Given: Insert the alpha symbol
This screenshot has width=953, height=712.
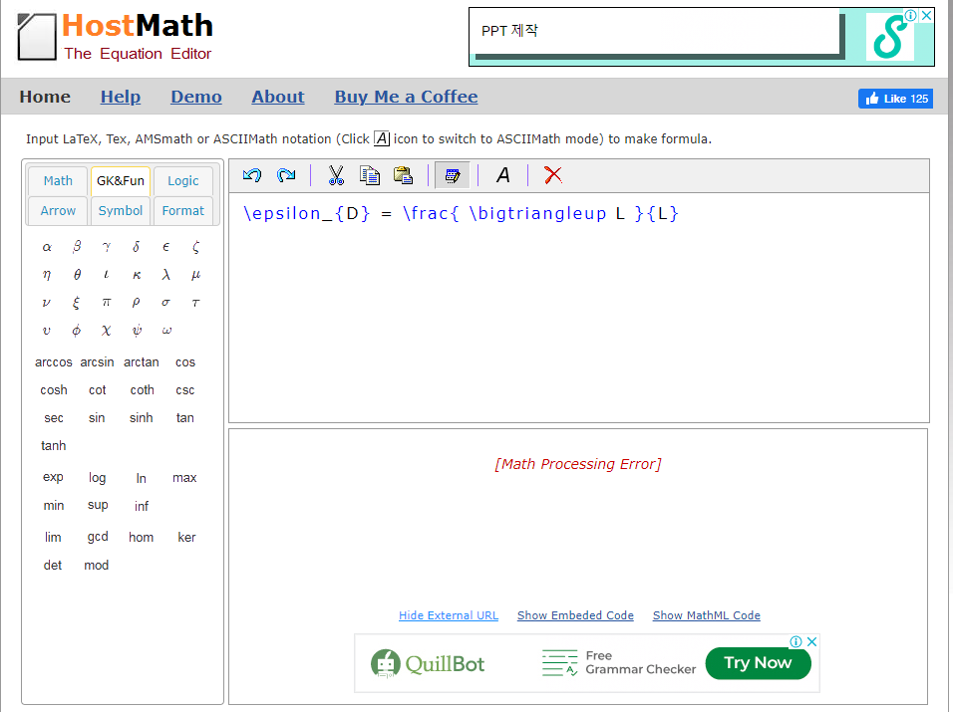Looking at the screenshot, I should pos(47,247).
